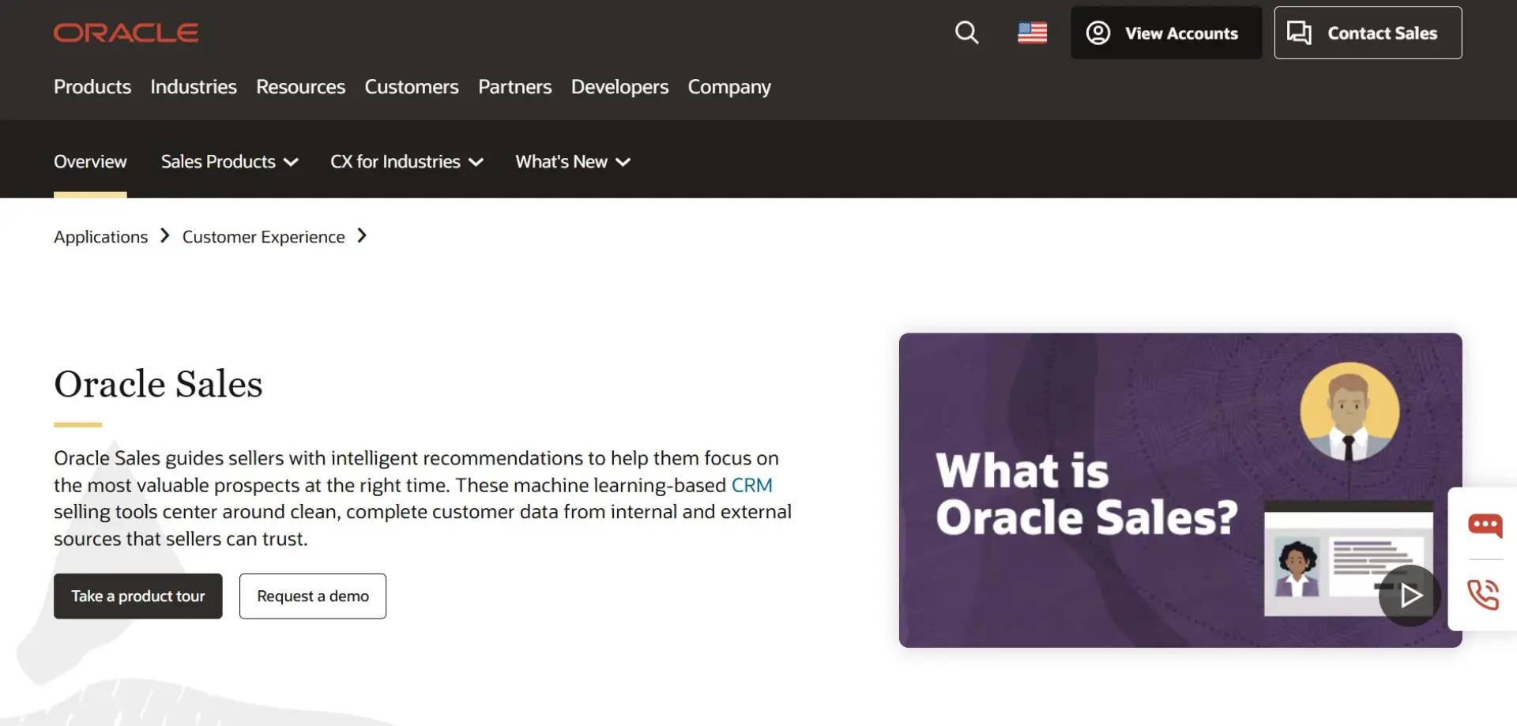Click Take a product tour button

click(138, 596)
